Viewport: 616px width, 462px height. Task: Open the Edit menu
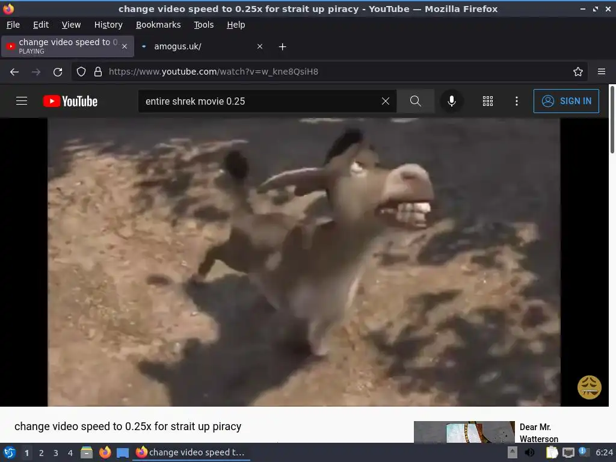[41, 25]
